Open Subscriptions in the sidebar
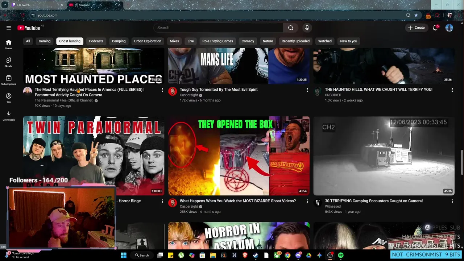464x261 pixels. coord(9,80)
